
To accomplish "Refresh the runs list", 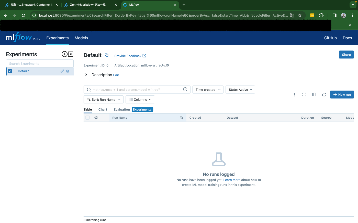I will tap(324, 95).
